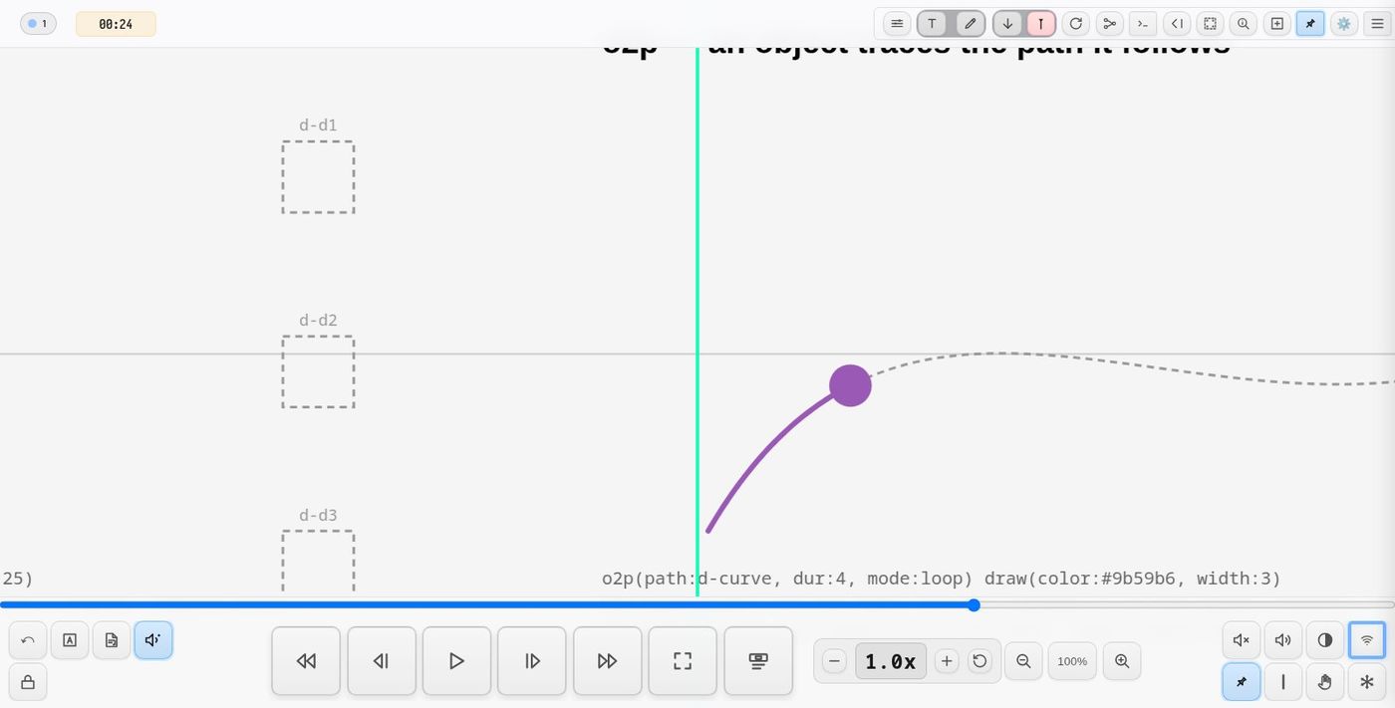Toggle the highlighted speaker narration button

click(x=153, y=640)
